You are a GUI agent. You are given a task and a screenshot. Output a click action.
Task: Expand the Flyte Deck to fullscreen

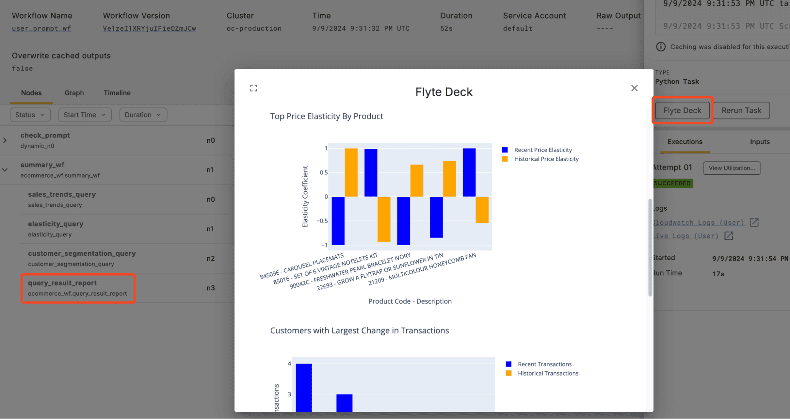(253, 88)
